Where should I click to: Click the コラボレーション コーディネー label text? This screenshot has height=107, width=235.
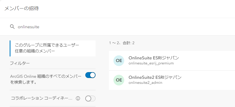(42, 98)
